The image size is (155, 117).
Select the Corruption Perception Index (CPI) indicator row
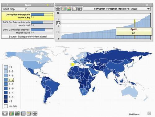[x=28, y=16]
